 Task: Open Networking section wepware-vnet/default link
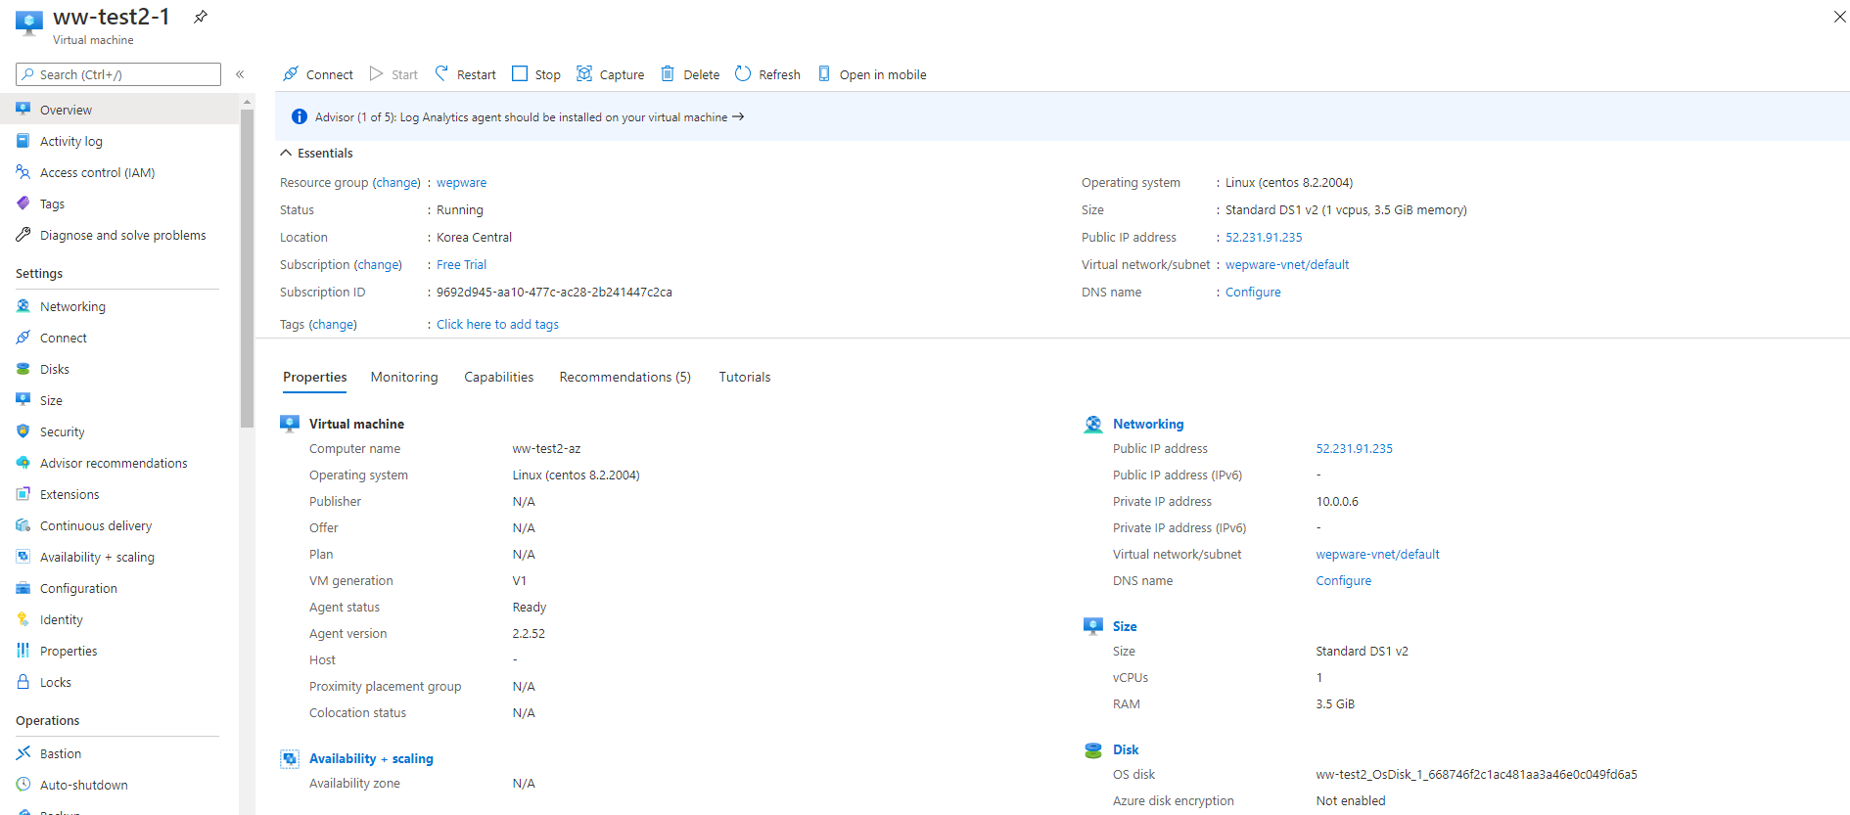click(x=1377, y=555)
